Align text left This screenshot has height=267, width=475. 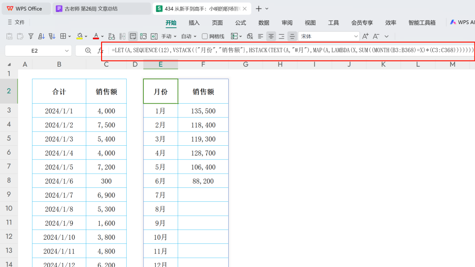click(261, 36)
